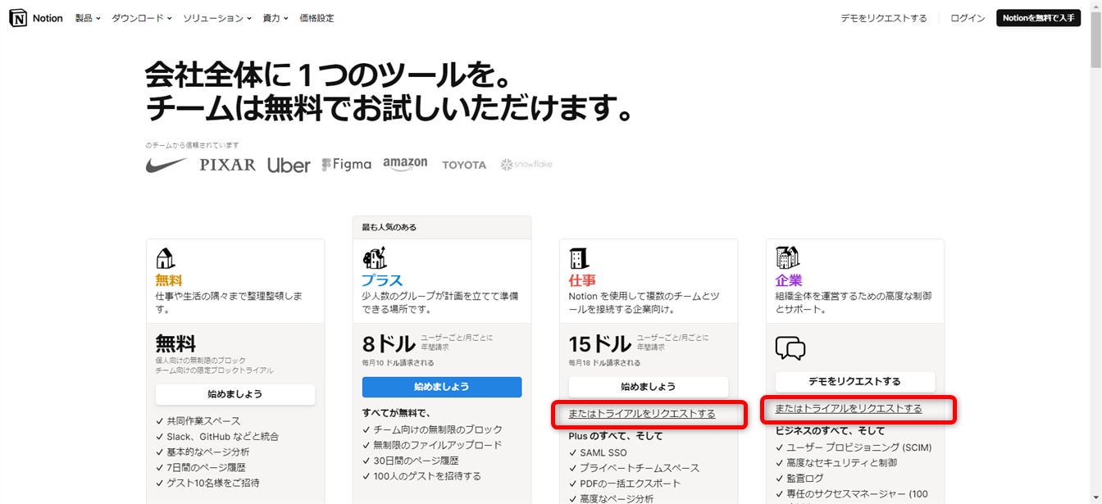
Task: Click またはトライアルをリクエストする under 仕事 plan
Action: point(642,414)
